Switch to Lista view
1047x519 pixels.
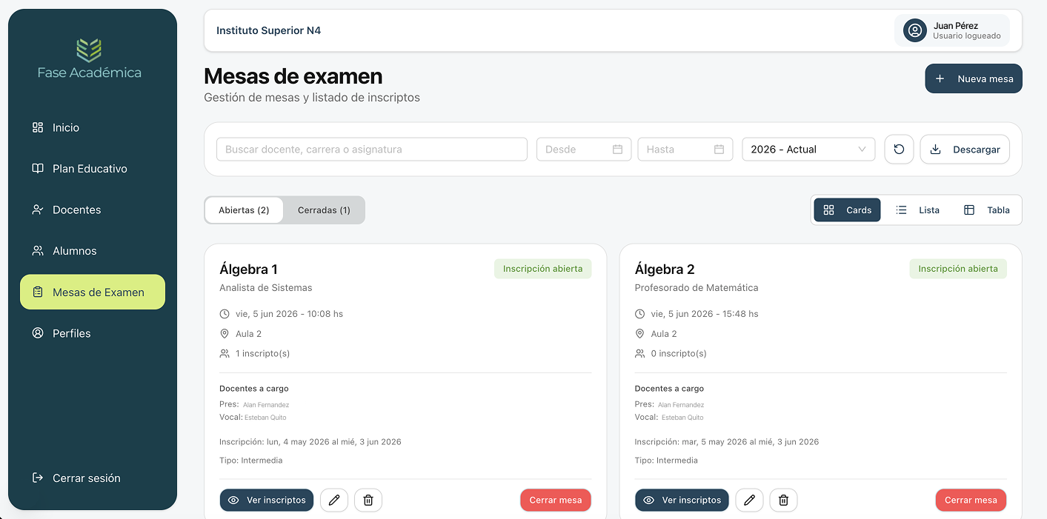pyautogui.click(x=917, y=210)
